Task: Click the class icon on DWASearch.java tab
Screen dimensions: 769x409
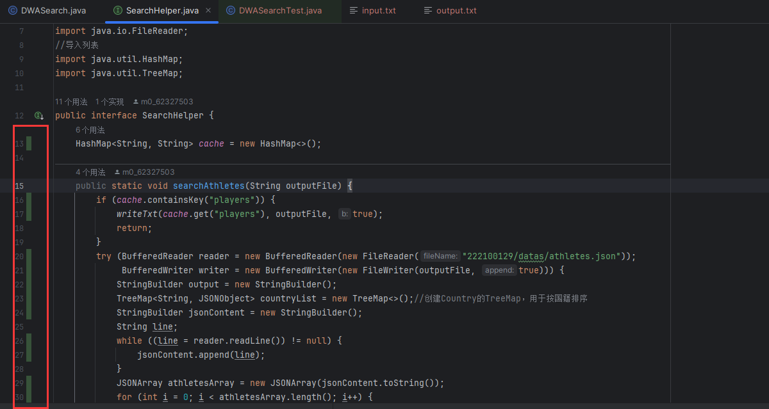Action: pyautogui.click(x=12, y=11)
